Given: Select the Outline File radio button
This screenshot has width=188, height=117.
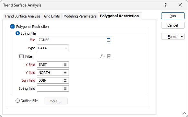Looking at the screenshot, I should [x=17, y=101].
